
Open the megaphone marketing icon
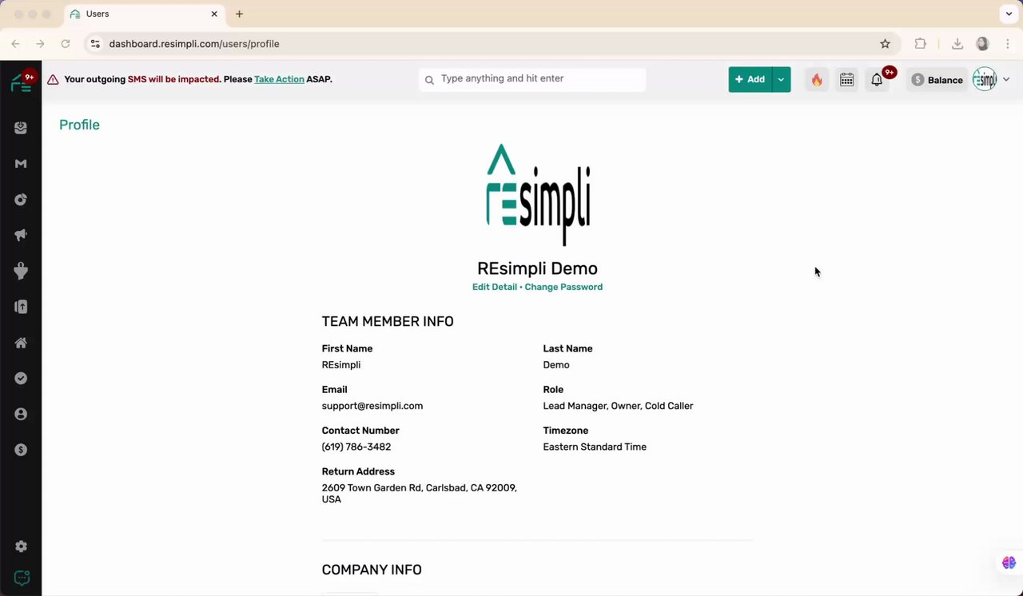click(x=21, y=235)
